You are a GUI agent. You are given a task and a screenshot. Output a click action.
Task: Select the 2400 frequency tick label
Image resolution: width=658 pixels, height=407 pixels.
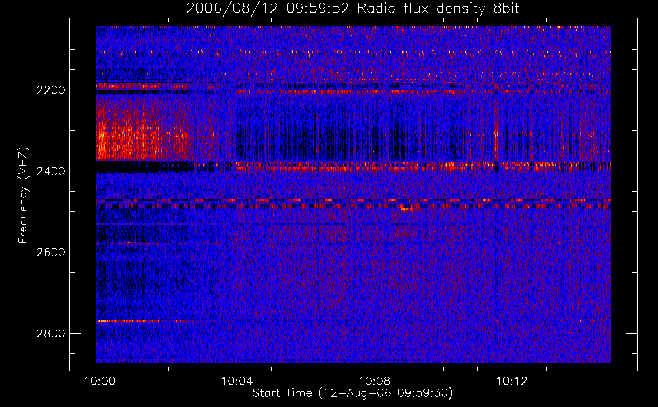[51, 171]
